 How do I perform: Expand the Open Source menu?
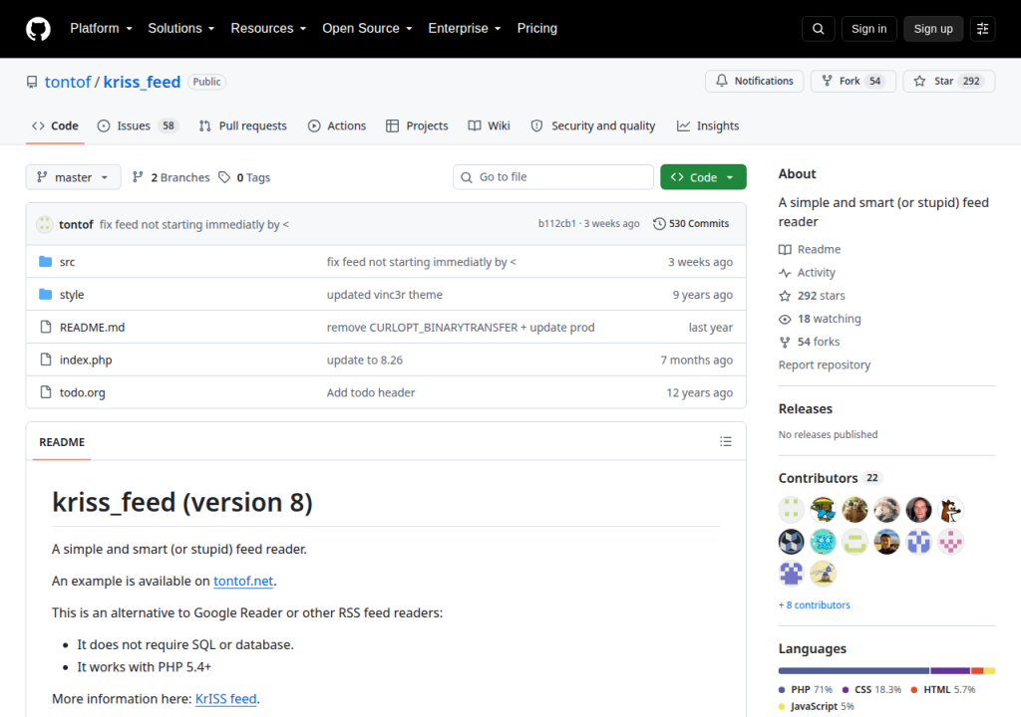(x=367, y=29)
